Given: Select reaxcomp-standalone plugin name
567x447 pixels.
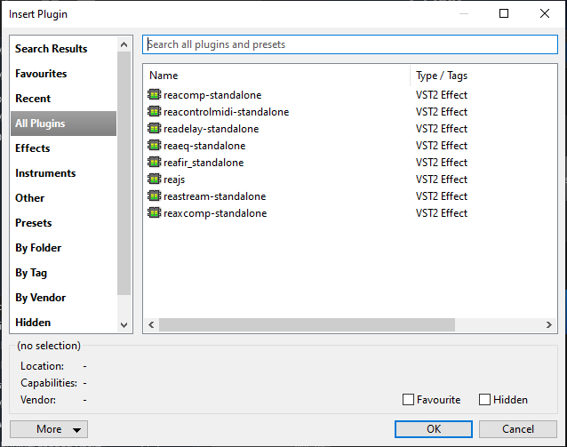Looking at the screenshot, I should coord(215,213).
